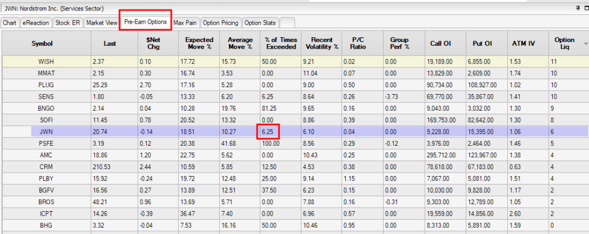The height and width of the screenshot is (234, 589).
Task: Toggle sort arrow on Option Liq column
Action: pyautogui.click(x=585, y=44)
